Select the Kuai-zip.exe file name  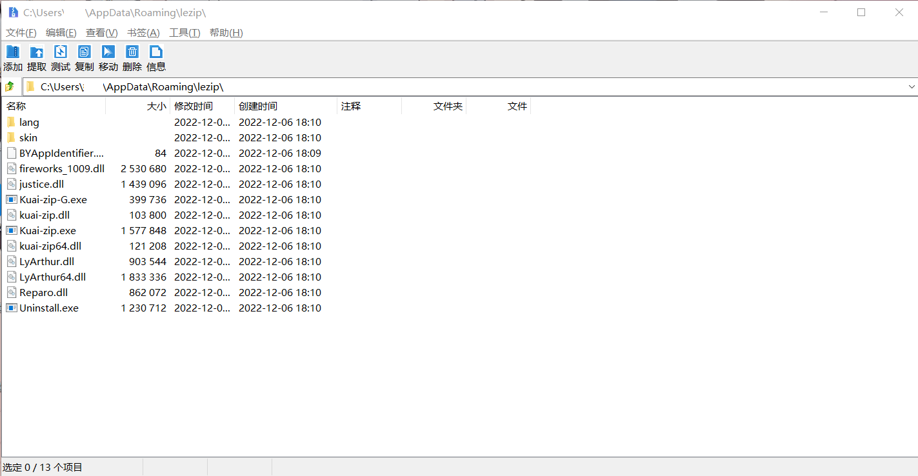[48, 230]
